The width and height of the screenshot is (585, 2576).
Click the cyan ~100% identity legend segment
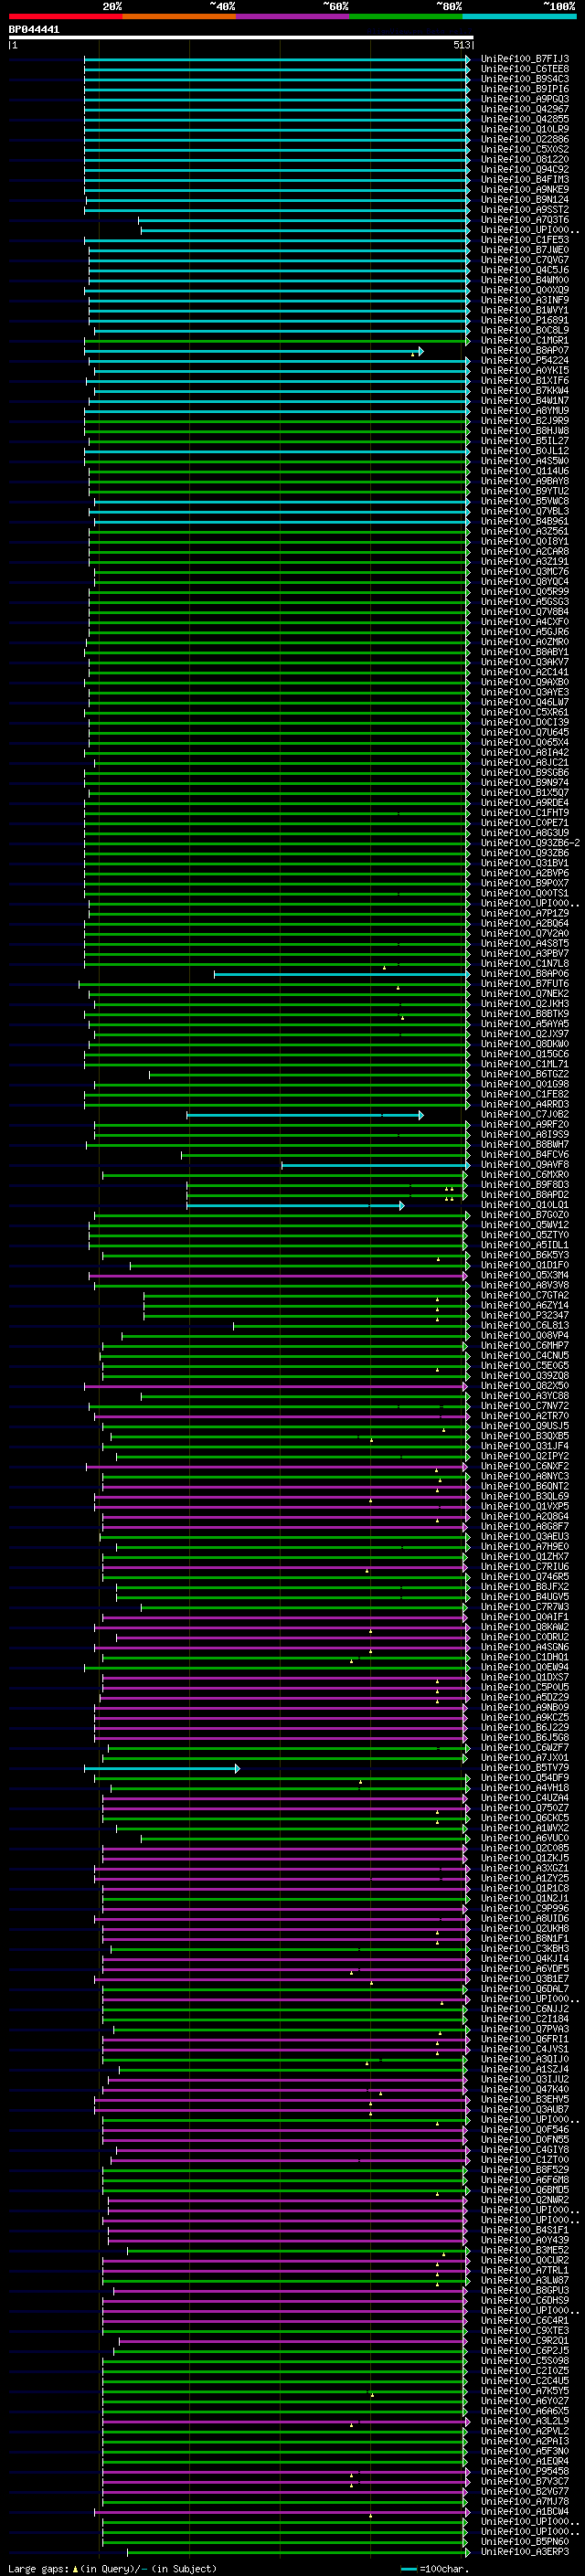point(519,16)
